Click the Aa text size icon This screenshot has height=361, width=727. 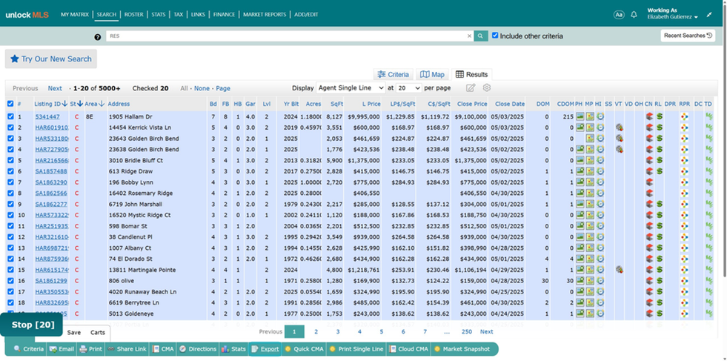pyautogui.click(x=619, y=14)
